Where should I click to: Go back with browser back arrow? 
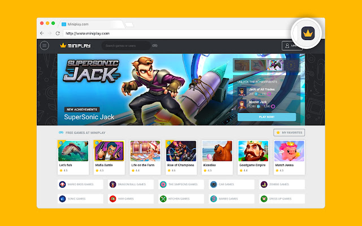tap(42, 33)
